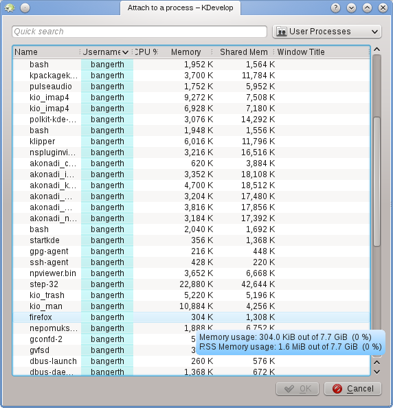Click the users icon in the User Processes combo
The image size is (393, 408).
tap(281, 32)
